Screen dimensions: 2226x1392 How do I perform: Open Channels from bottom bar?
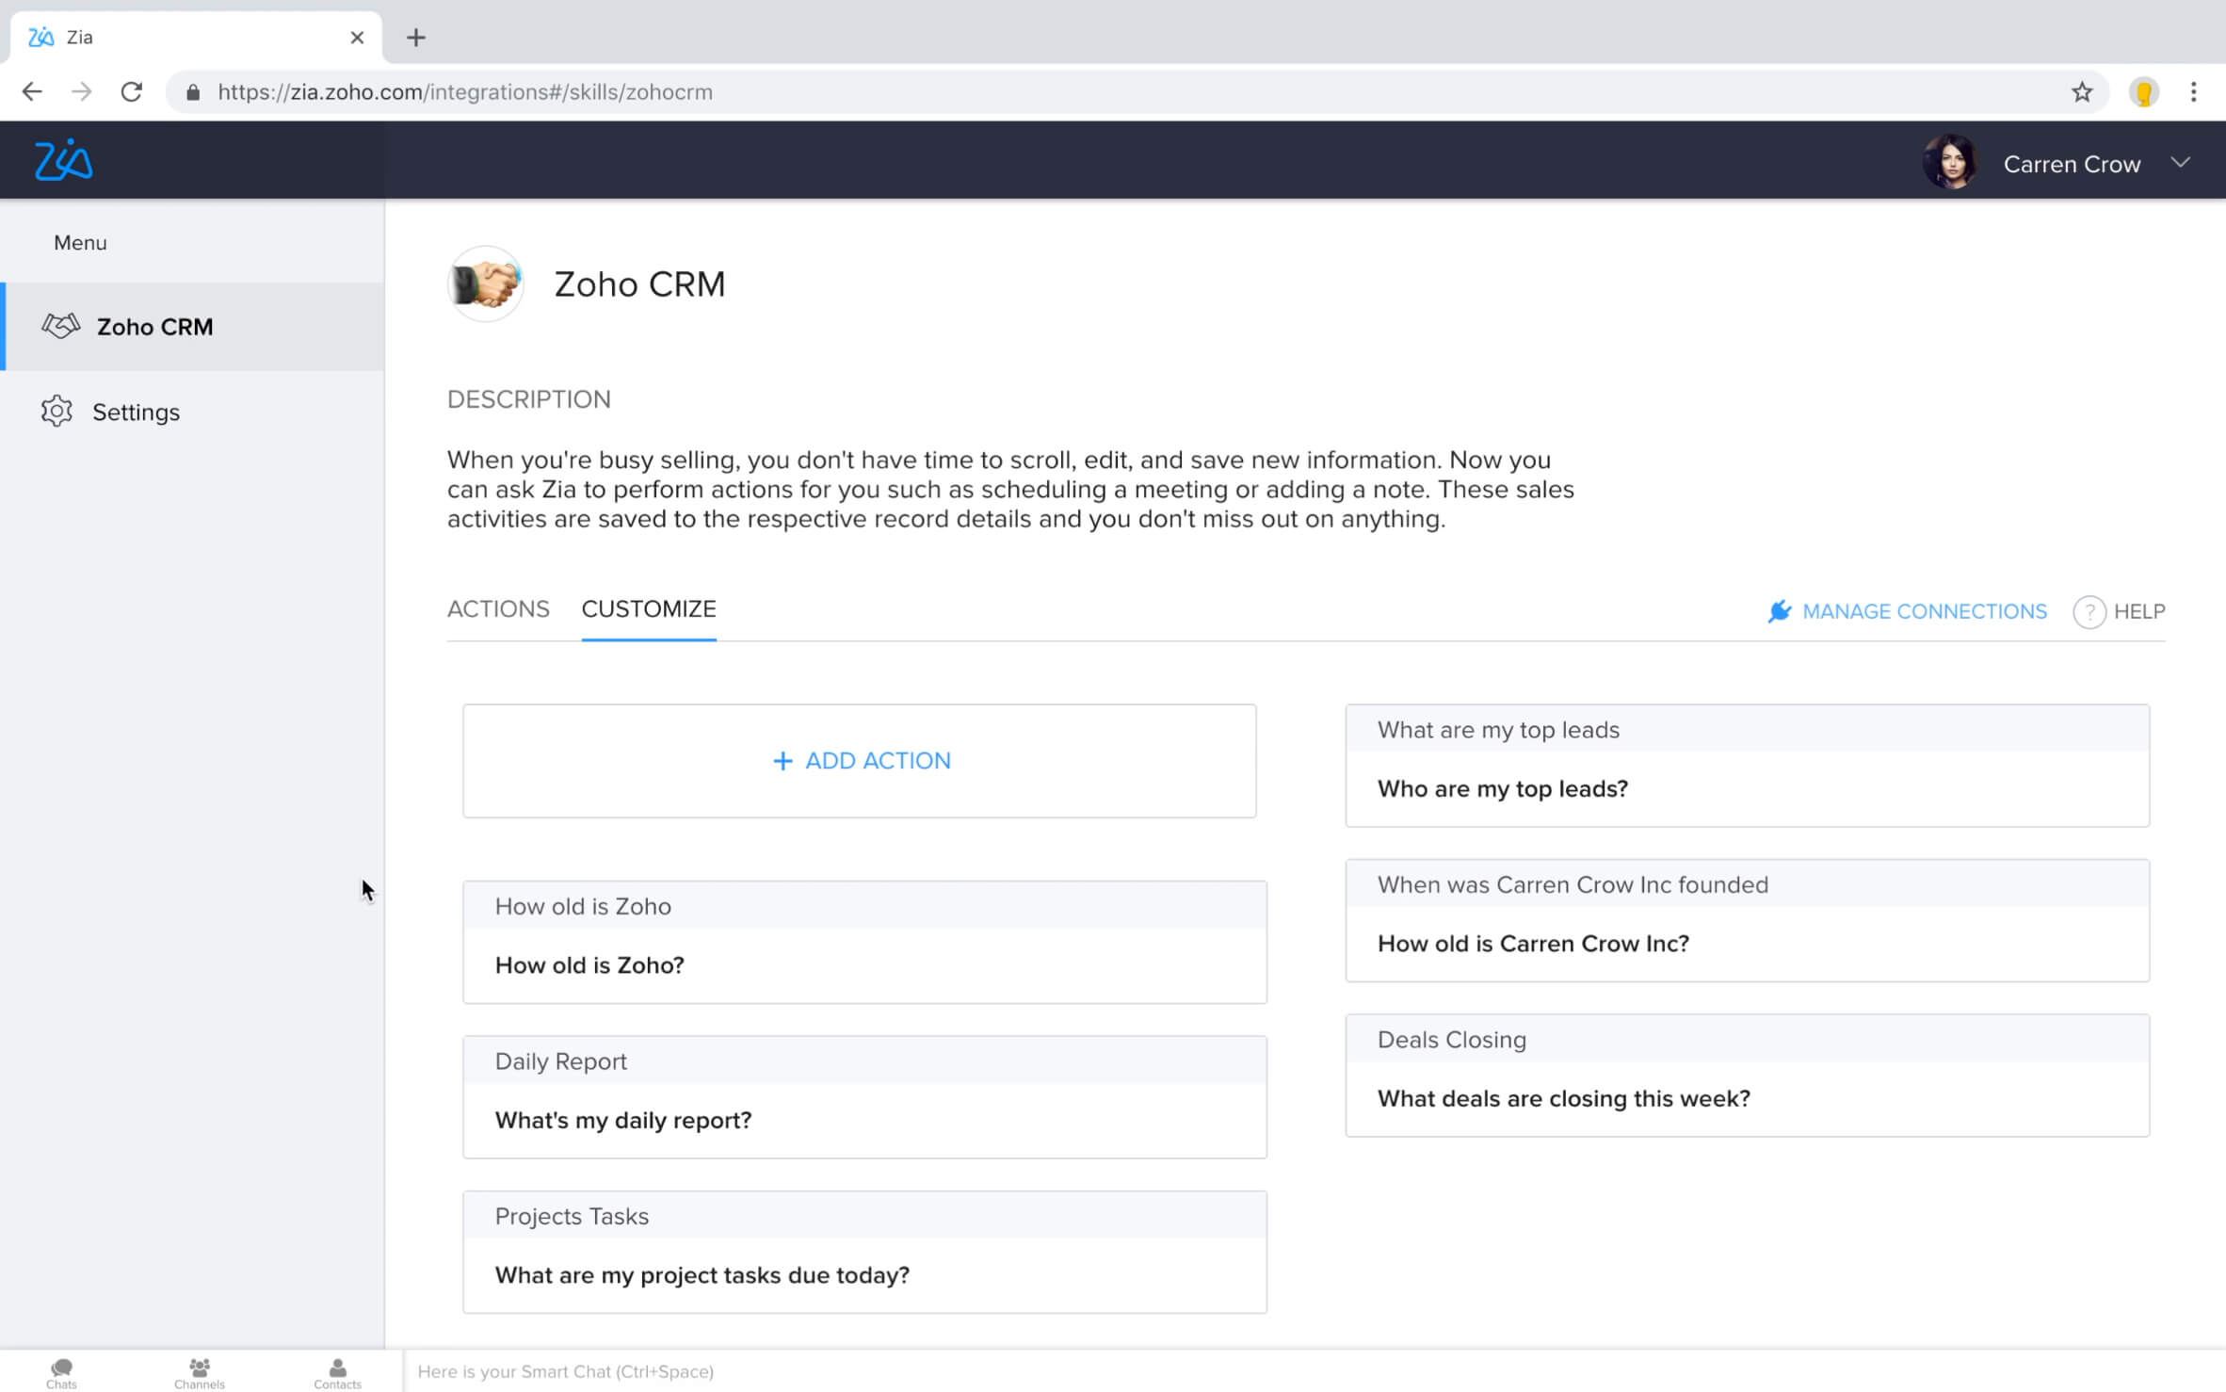pyautogui.click(x=199, y=1372)
